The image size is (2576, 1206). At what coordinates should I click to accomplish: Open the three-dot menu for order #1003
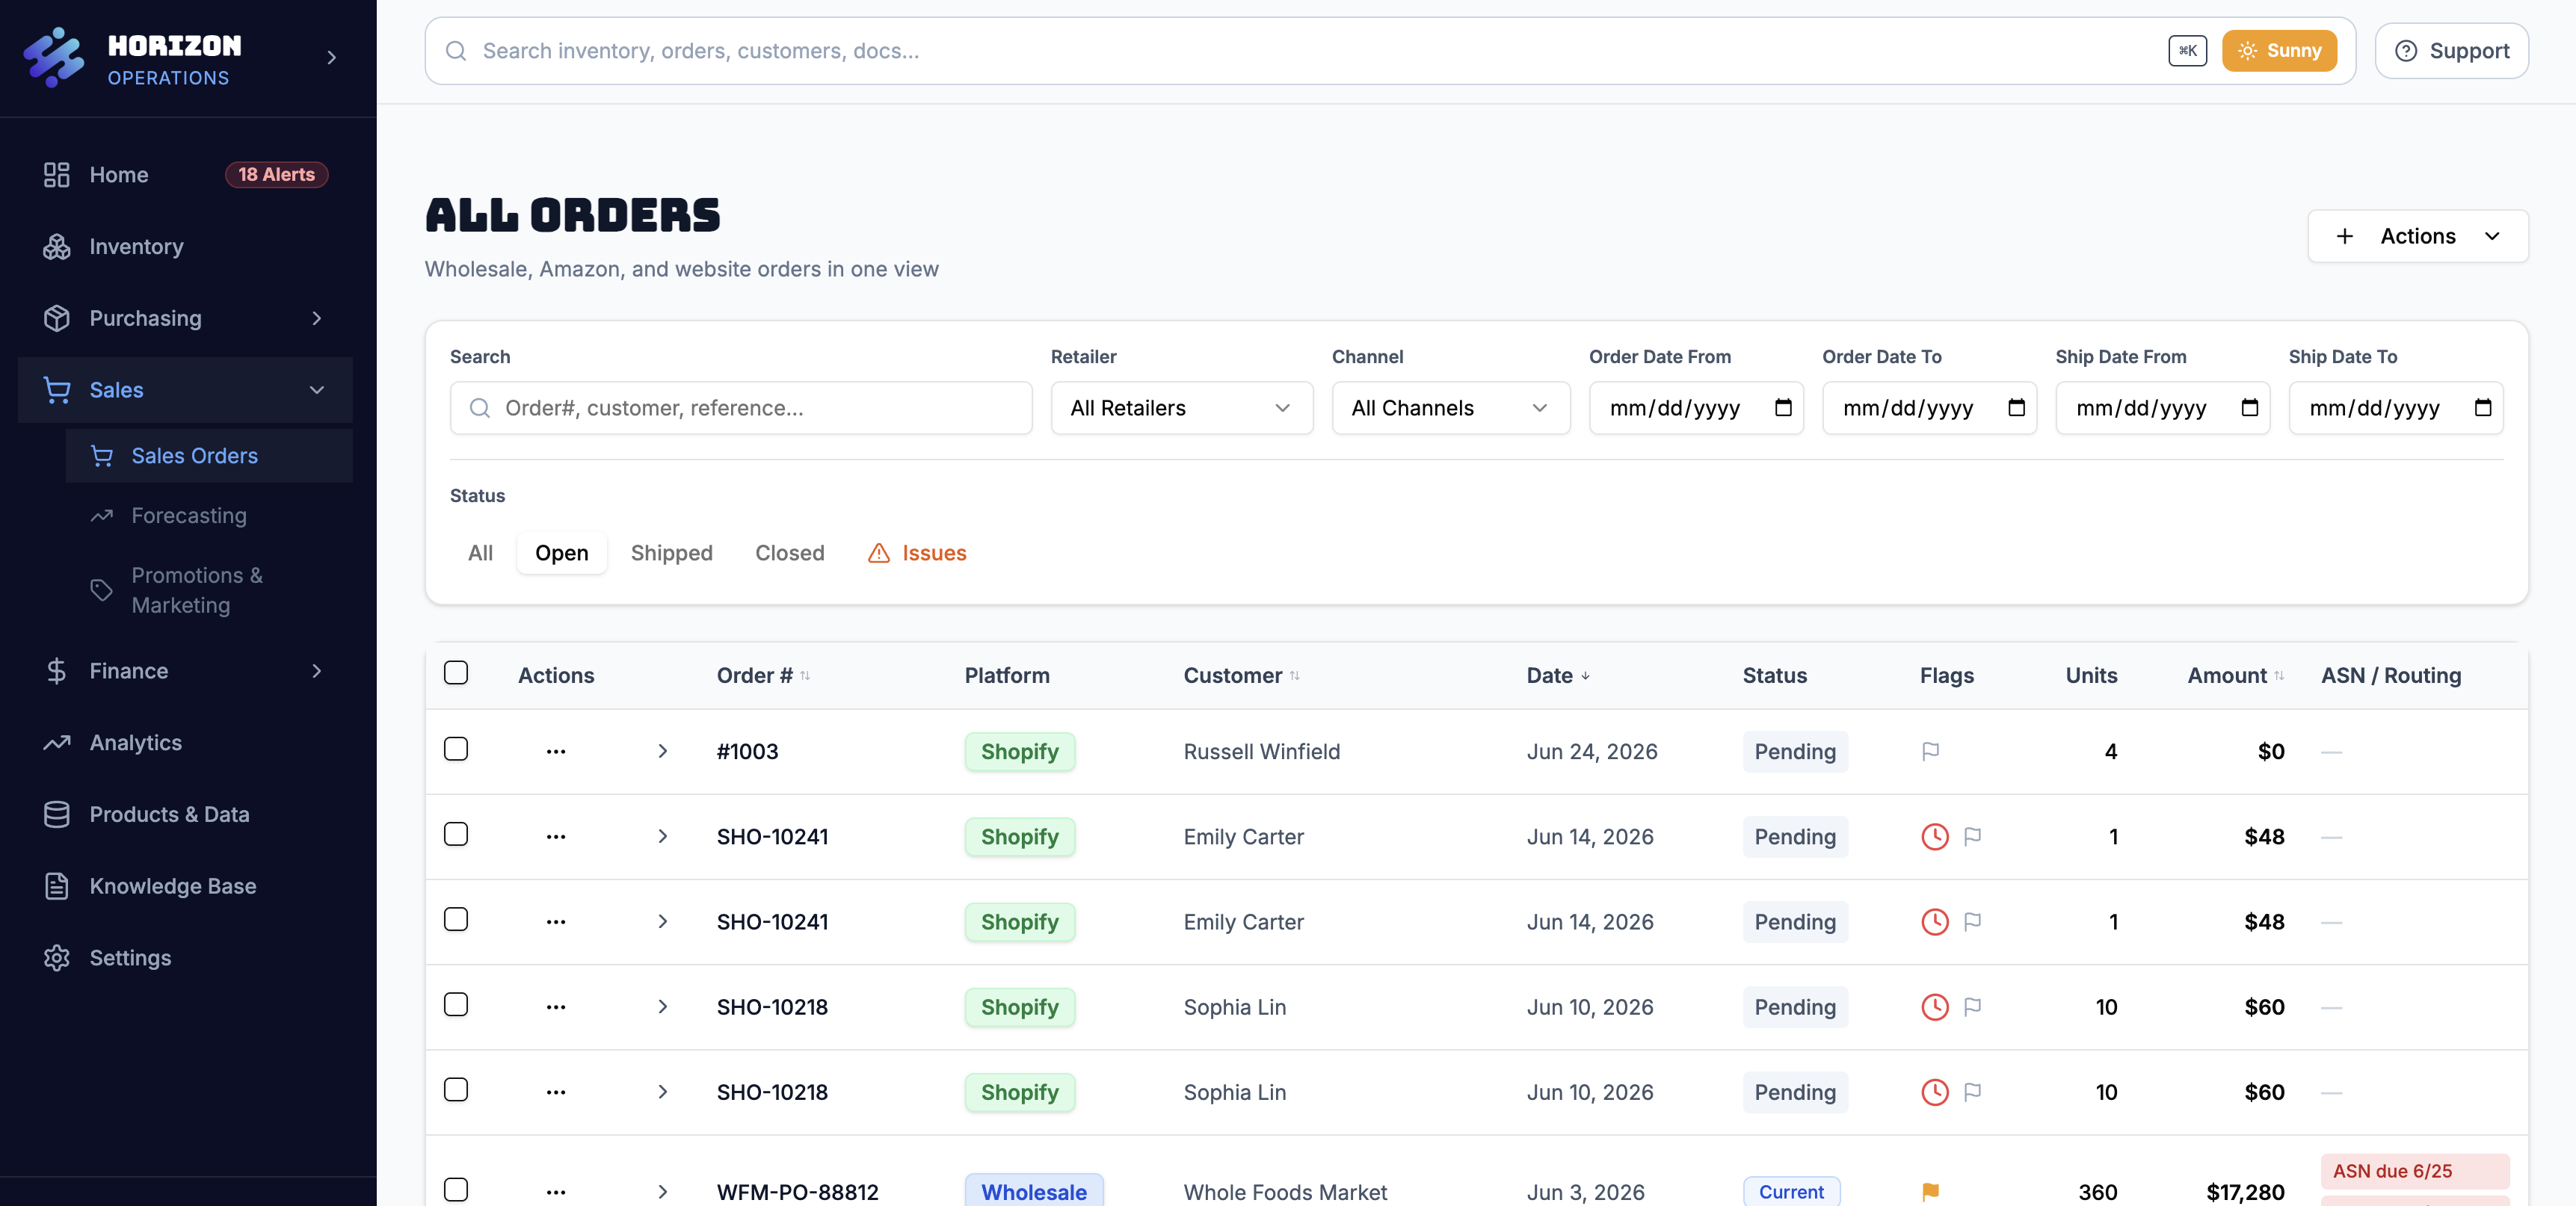click(x=556, y=752)
